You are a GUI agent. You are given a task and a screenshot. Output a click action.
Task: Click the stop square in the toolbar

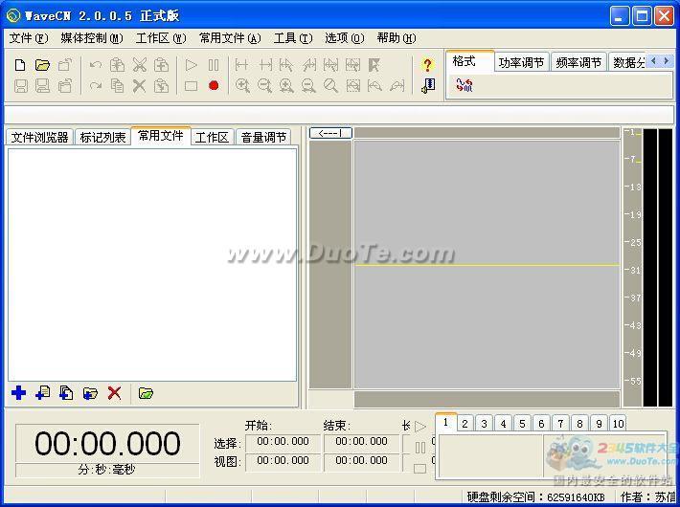[x=191, y=86]
